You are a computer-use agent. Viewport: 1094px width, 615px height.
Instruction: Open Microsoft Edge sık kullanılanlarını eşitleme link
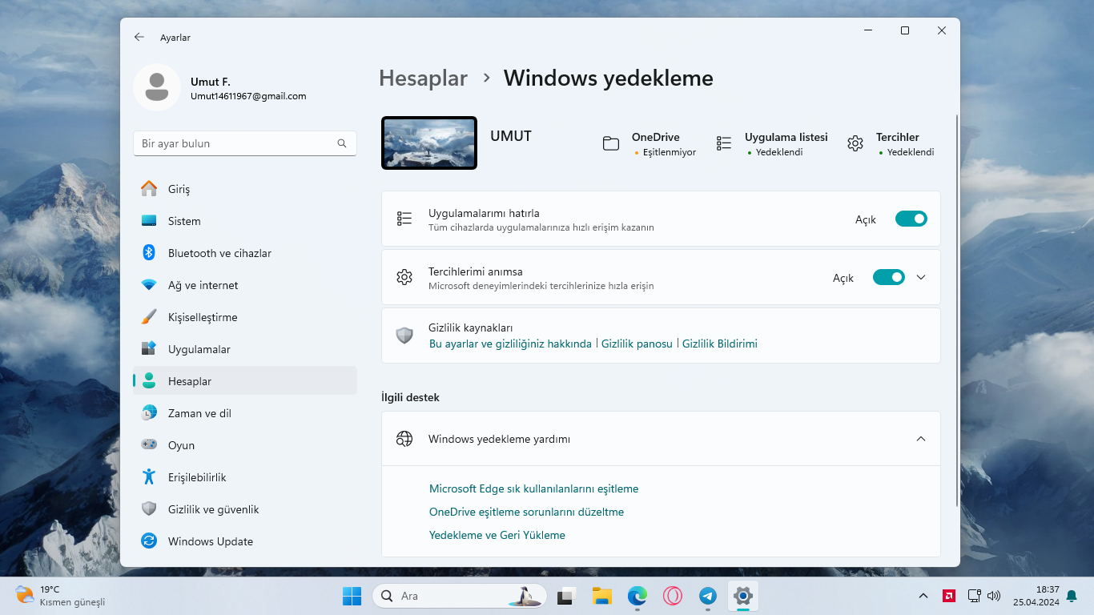tap(533, 488)
